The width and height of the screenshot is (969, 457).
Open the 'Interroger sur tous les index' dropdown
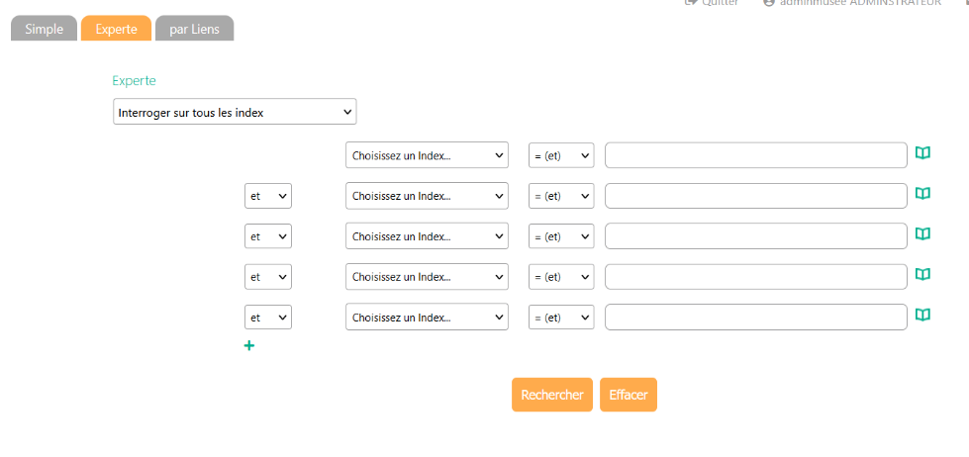235,112
